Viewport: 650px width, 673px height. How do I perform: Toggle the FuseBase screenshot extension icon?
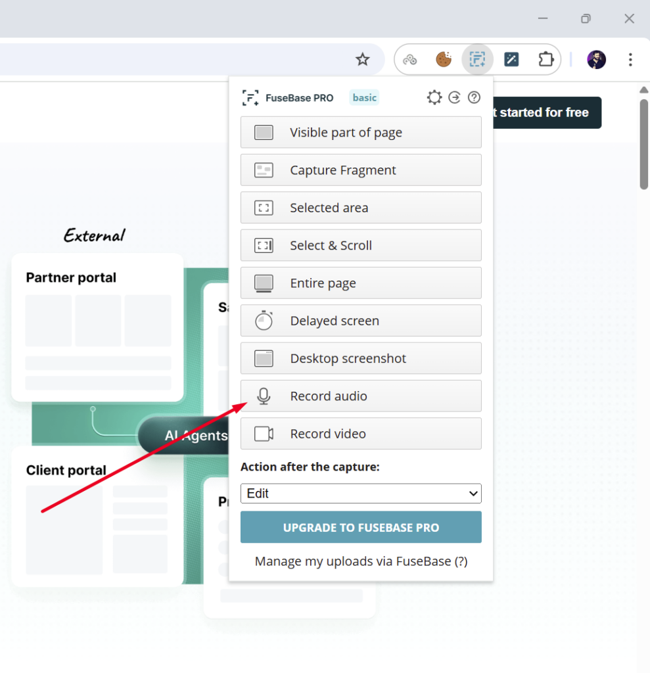[x=477, y=59]
